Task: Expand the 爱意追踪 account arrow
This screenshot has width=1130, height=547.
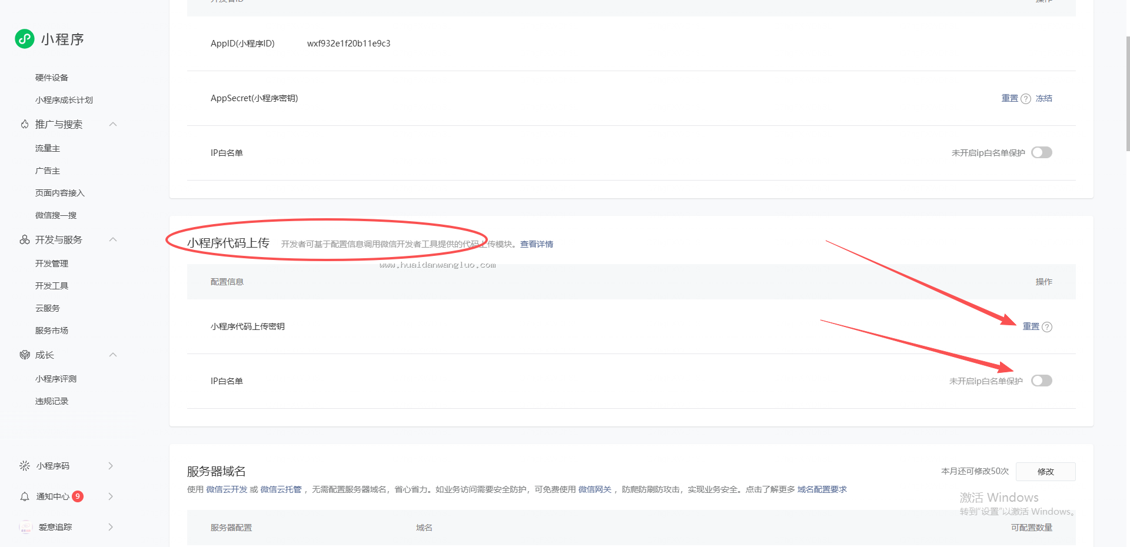Action: 111,527
